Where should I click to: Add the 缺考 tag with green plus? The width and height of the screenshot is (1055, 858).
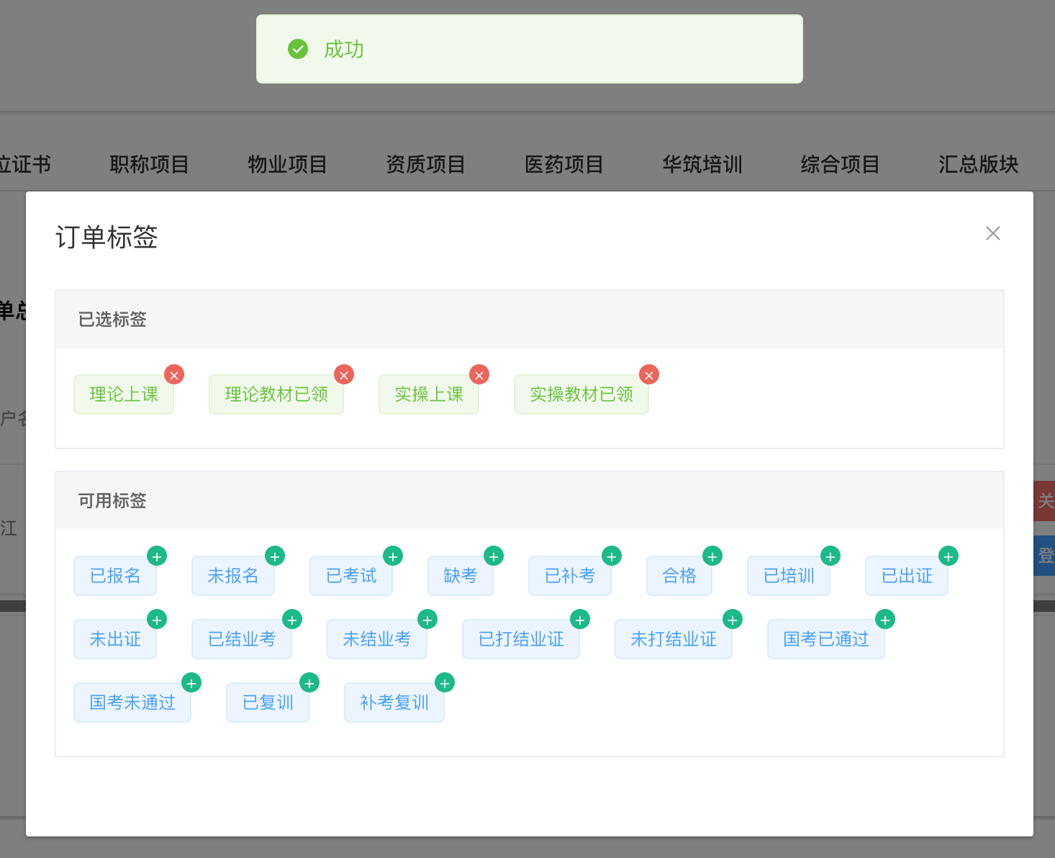494,556
